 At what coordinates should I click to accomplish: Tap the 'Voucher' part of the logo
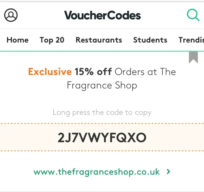(86, 15)
